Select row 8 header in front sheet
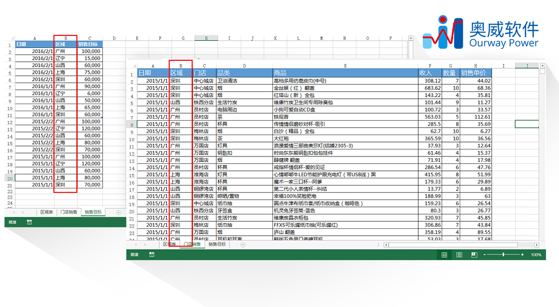The width and height of the screenshot is (559, 307). tap(132, 124)
